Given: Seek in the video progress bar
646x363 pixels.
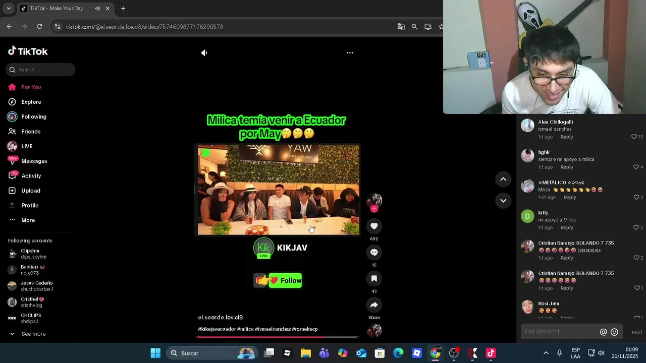Looking at the screenshot, I should click(x=277, y=337).
